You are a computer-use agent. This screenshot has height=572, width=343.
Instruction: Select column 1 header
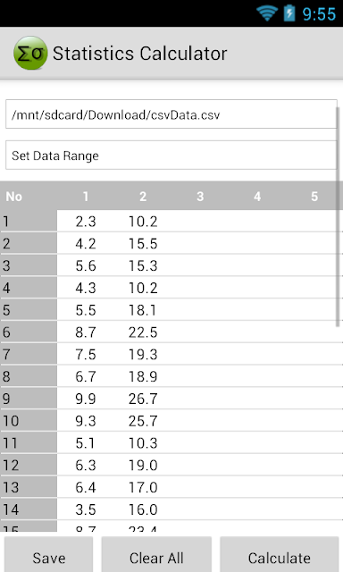coord(86,197)
